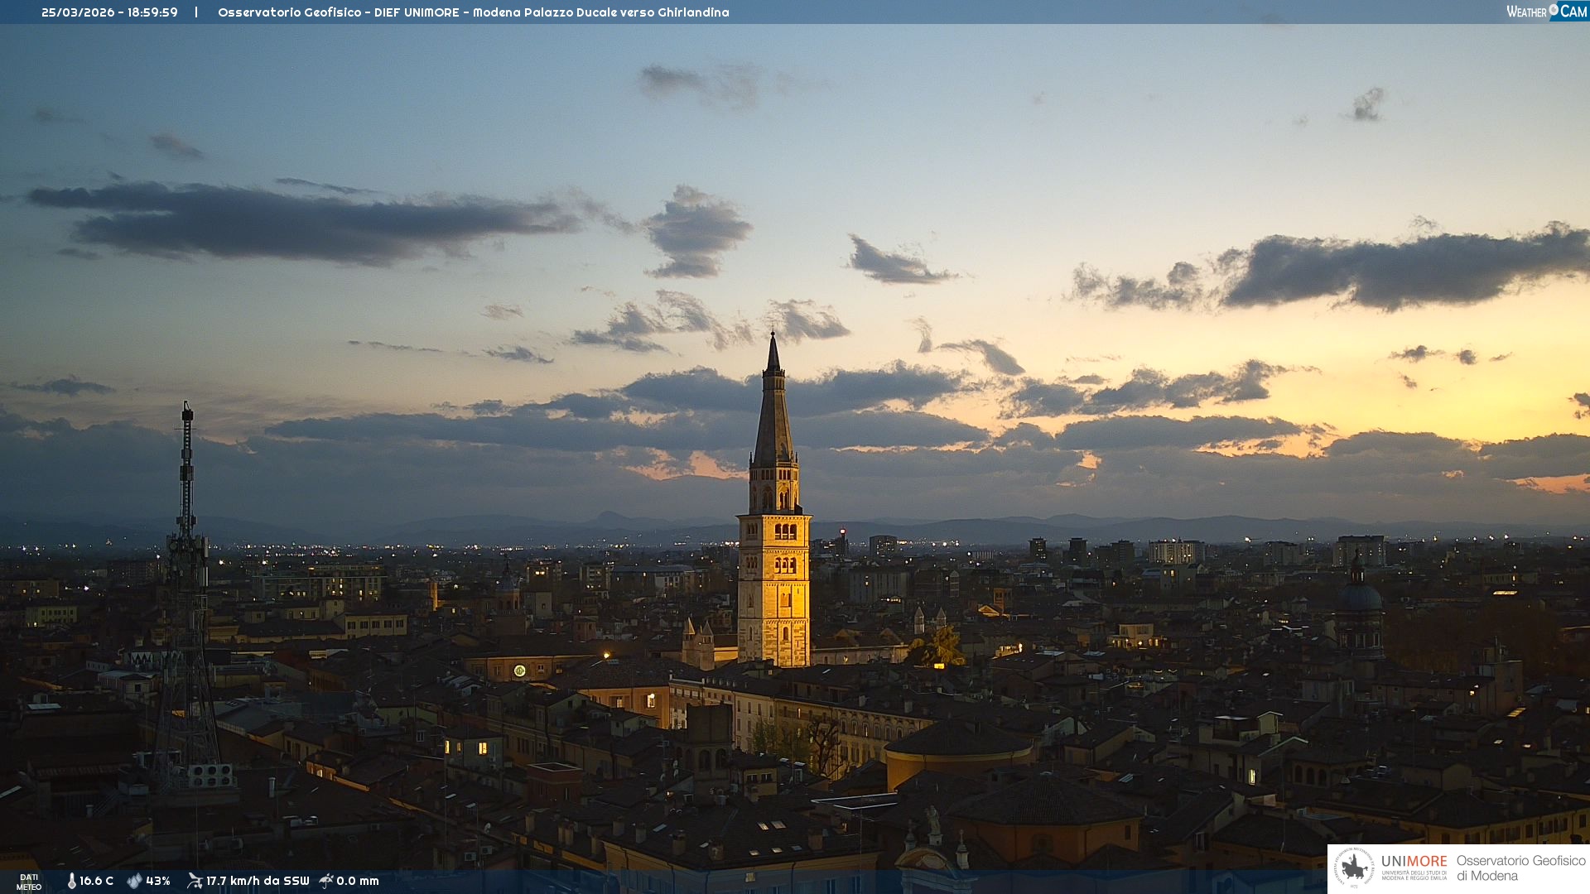The image size is (1590, 894).
Task: Click the 16.6 C temperature reading
Action: coord(96,881)
